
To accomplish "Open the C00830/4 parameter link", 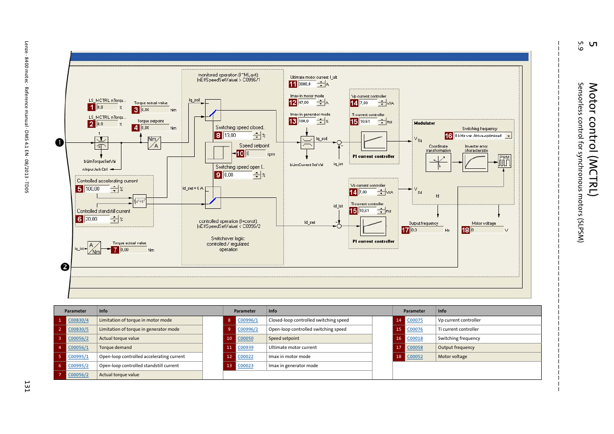I will (x=78, y=320).
